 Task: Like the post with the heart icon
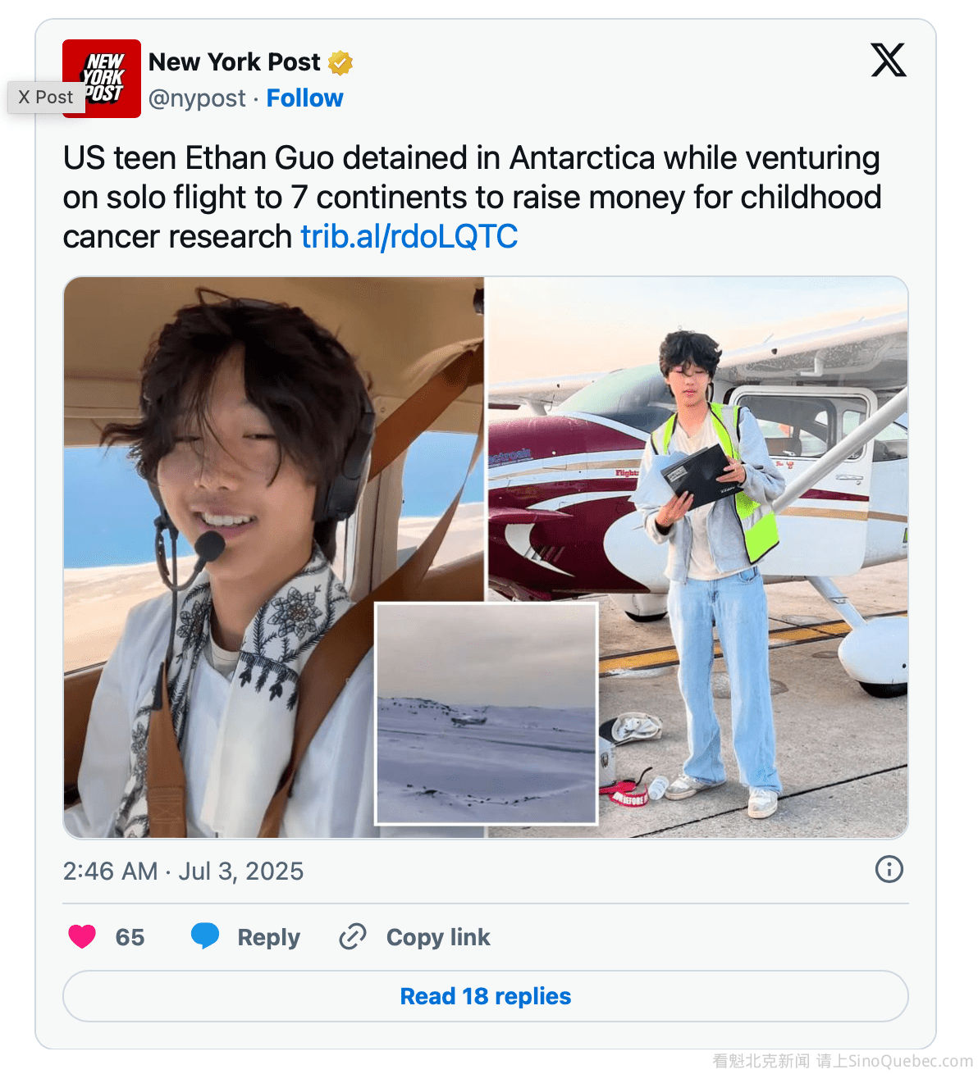click(82, 936)
